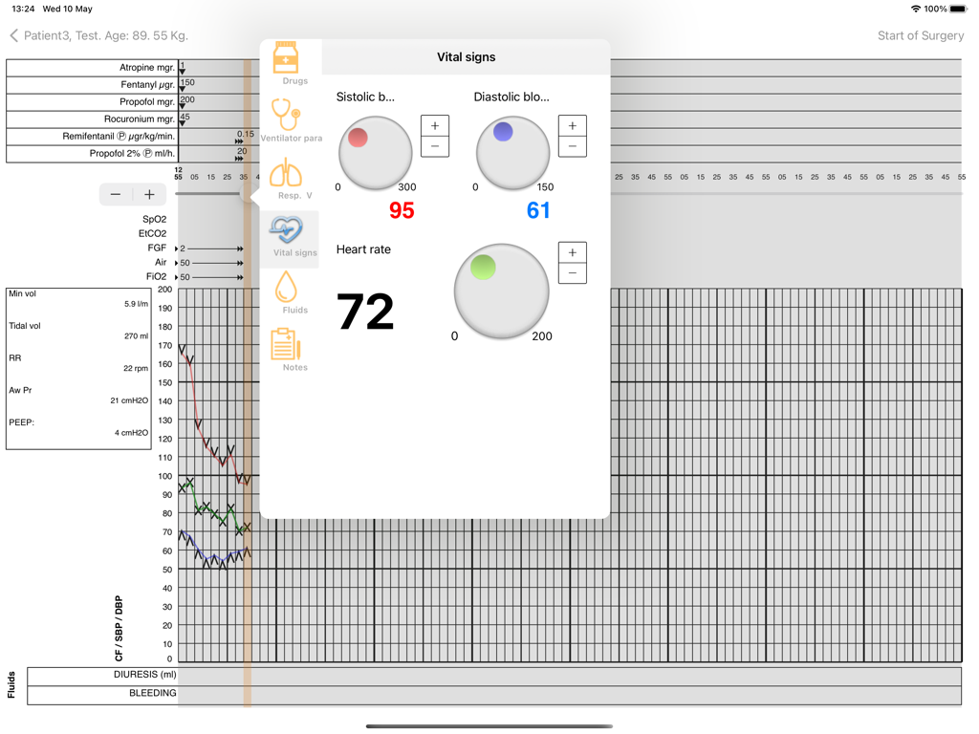
Task: Decrease diastolic blood pressure with minus
Action: (573, 146)
